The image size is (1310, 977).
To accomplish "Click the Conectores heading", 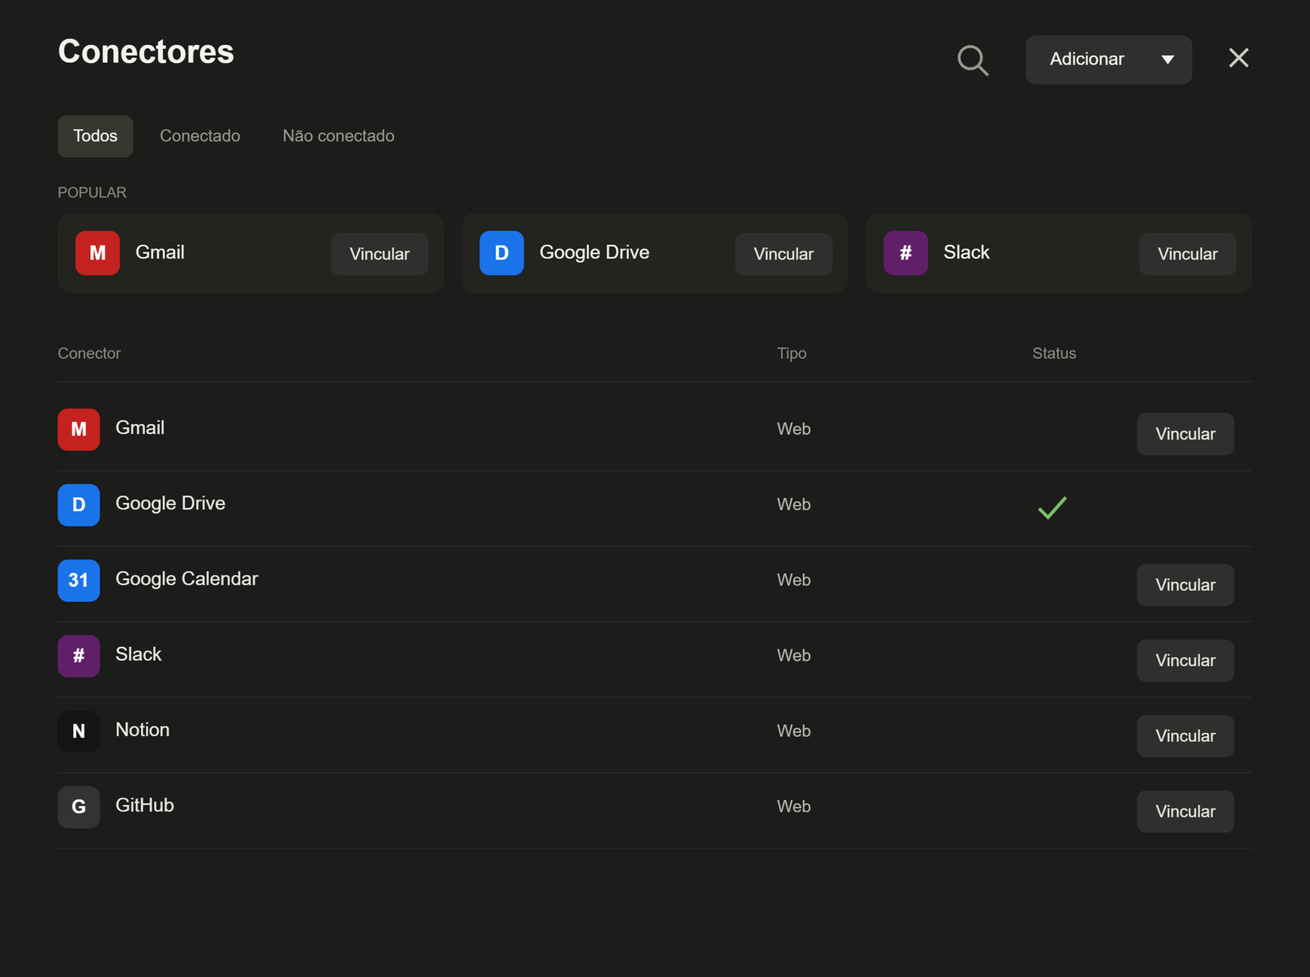I will (146, 52).
